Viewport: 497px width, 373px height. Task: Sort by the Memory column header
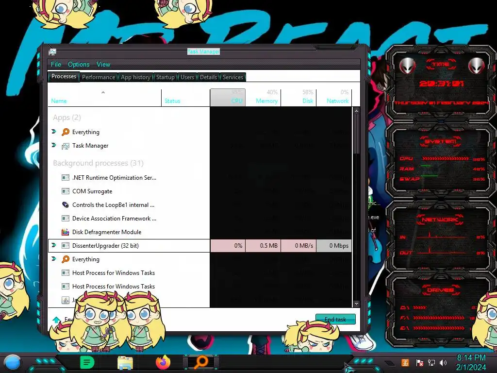pyautogui.click(x=263, y=98)
